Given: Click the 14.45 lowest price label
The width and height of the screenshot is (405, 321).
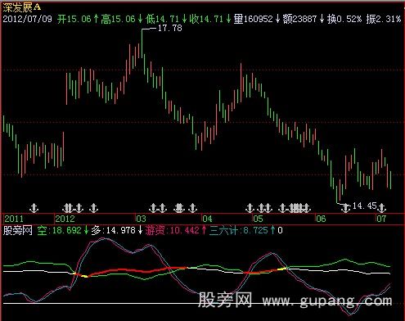Looking at the screenshot, I should click(x=365, y=206).
